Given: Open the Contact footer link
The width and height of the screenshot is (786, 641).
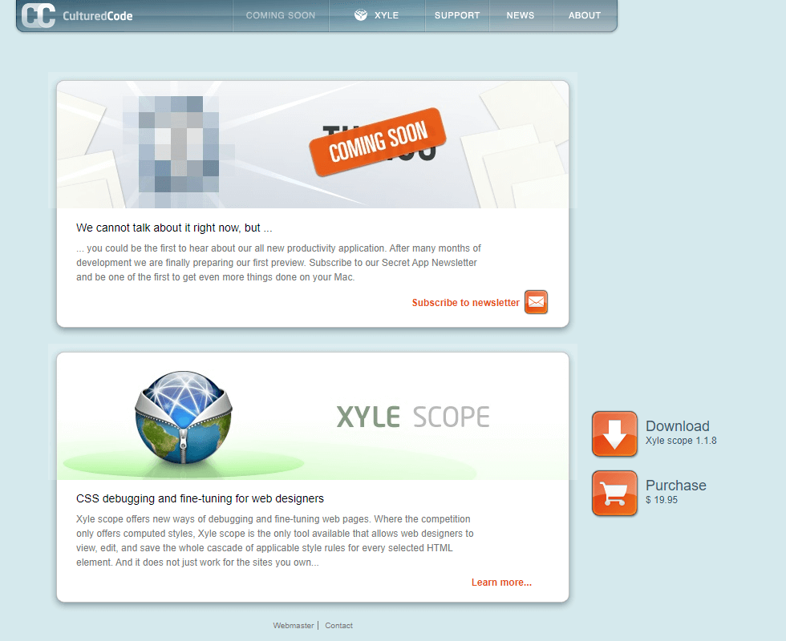Looking at the screenshot, I should tap(338, 626).
